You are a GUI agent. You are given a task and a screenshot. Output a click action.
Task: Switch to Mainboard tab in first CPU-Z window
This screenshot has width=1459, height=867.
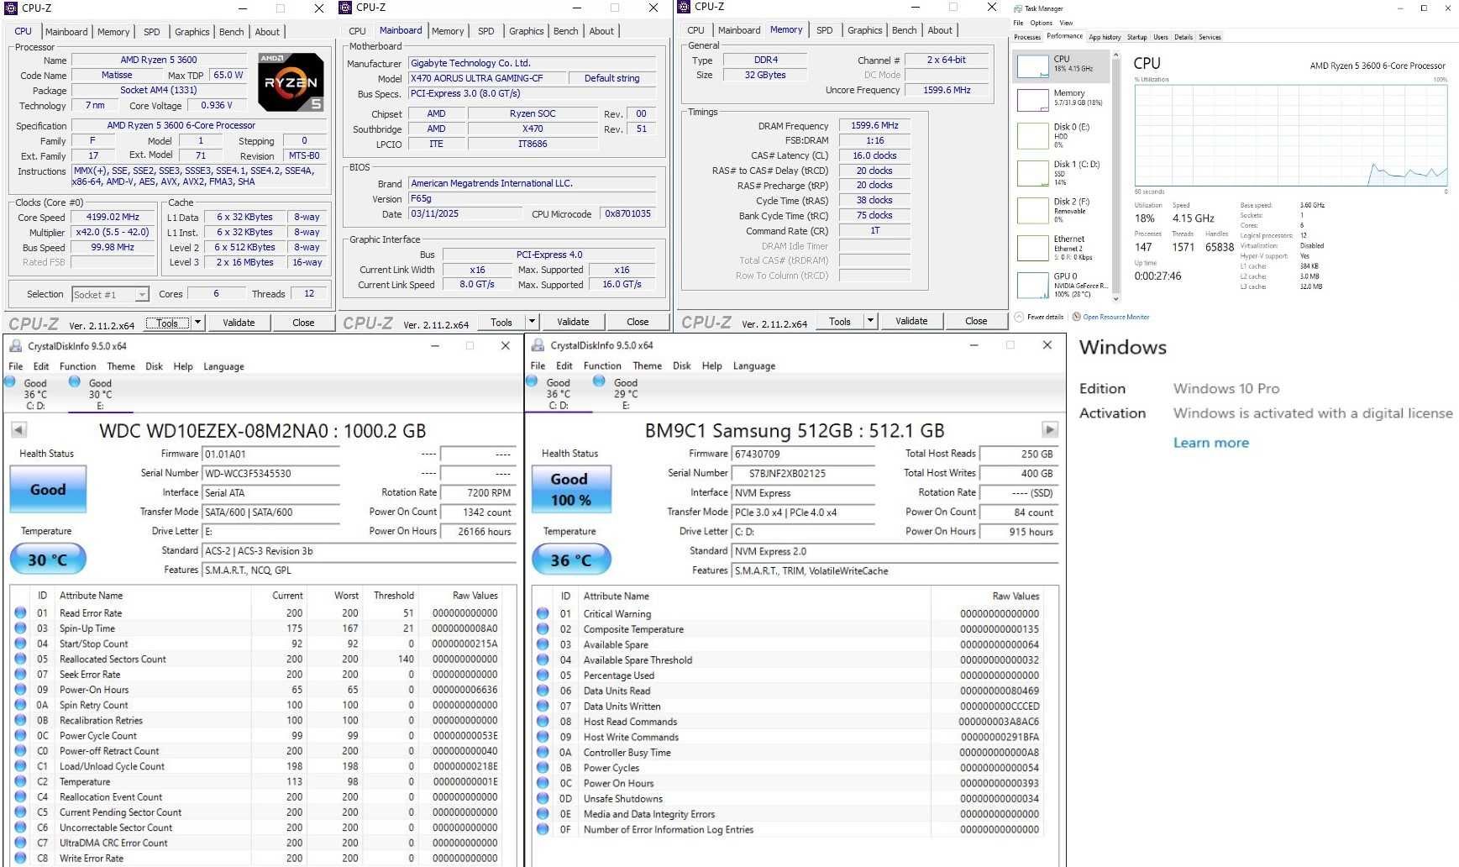(66, 32)
